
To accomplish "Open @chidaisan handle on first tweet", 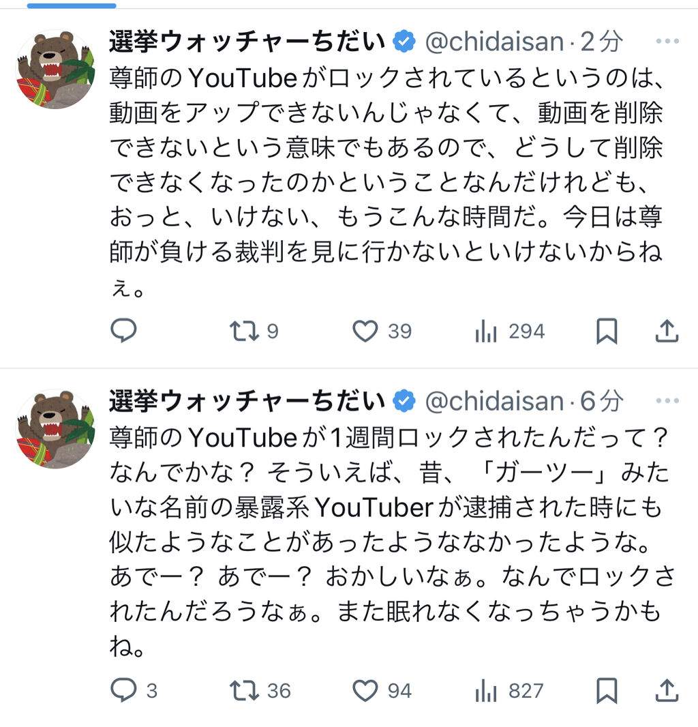I will 494,42.
